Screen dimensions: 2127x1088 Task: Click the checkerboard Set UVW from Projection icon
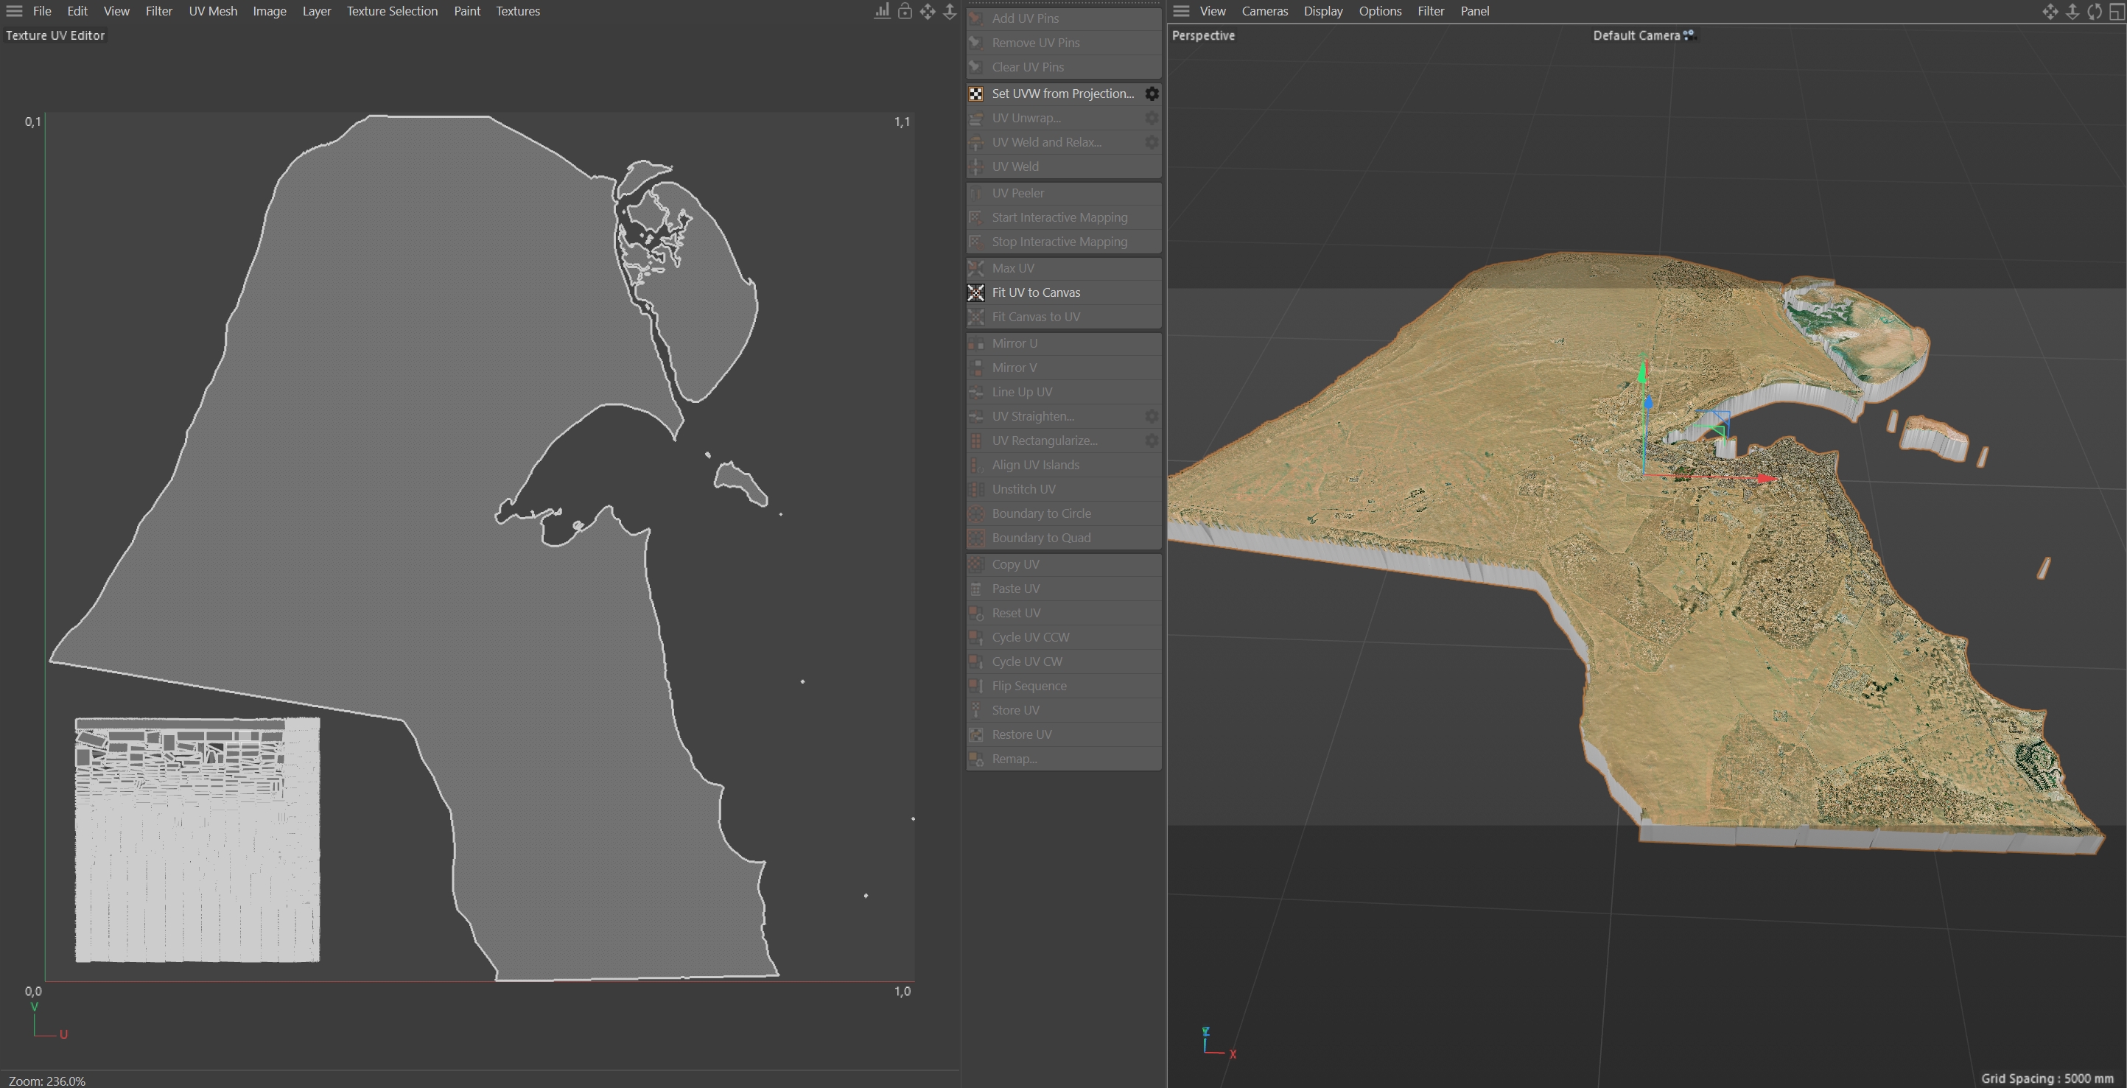pyautogui.click(x=976, y=94)
